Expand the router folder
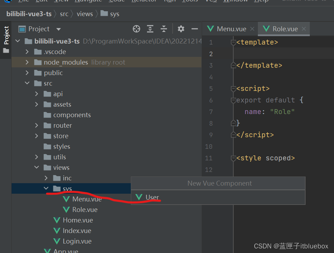Screen dimensions: 334x253 coord(36,125)
